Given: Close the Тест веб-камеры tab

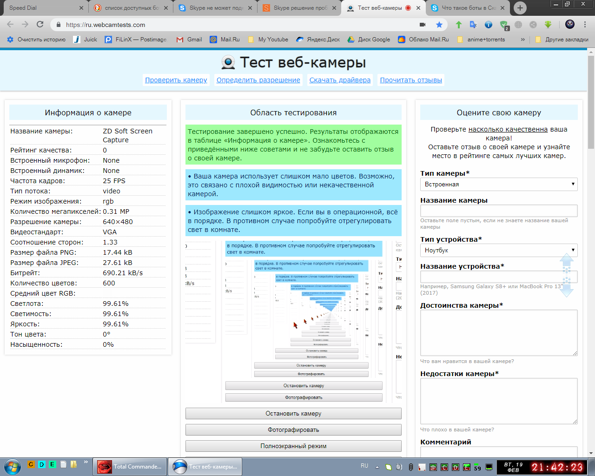Looking at the screenshot, I should pyautogui.click(x=418, y=8).
